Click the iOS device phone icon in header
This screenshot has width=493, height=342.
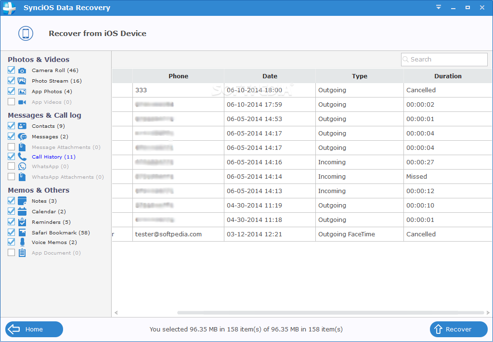pyautogui.click(x=26, y=33)
